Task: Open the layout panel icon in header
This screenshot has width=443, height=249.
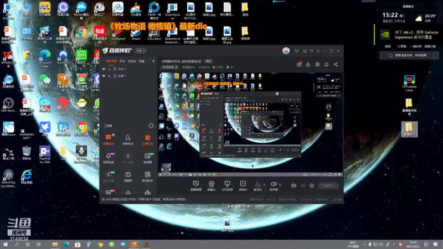Action: pyautogui.click(x=317, y=64)
